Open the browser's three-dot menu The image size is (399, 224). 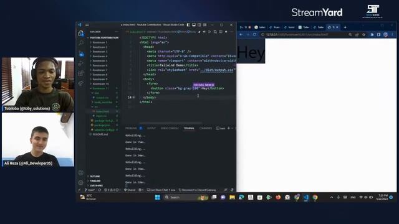(392, 35)
